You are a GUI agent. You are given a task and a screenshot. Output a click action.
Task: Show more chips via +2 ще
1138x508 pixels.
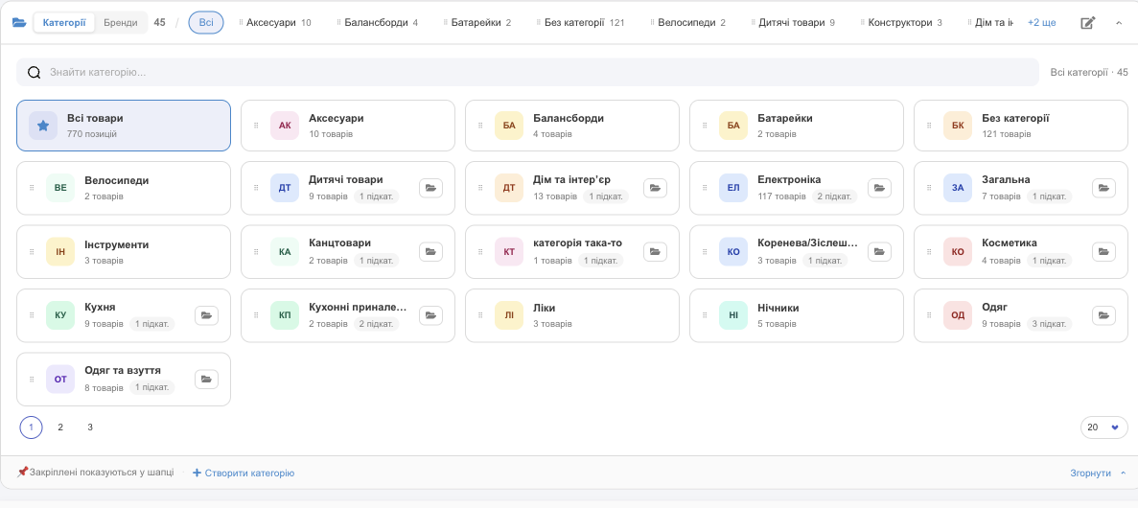[x=1041, y=22]
